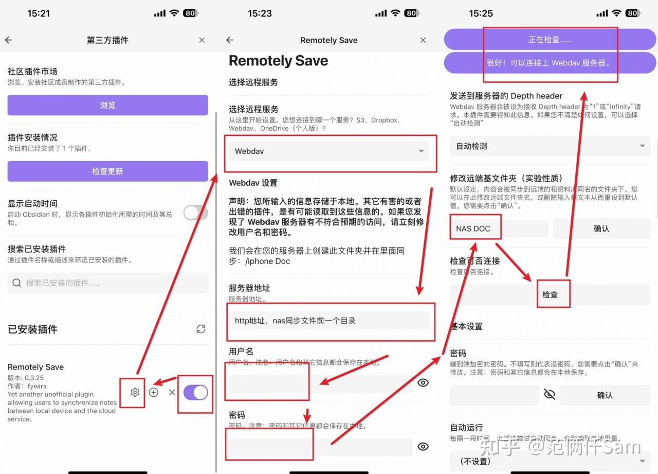Tap battery indicator in first phone status bar
The image size is (658, 474).
point(192,13)
